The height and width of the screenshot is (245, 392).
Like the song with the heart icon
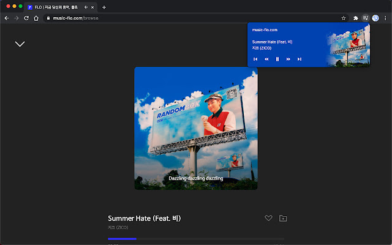(x=268, y=218)
